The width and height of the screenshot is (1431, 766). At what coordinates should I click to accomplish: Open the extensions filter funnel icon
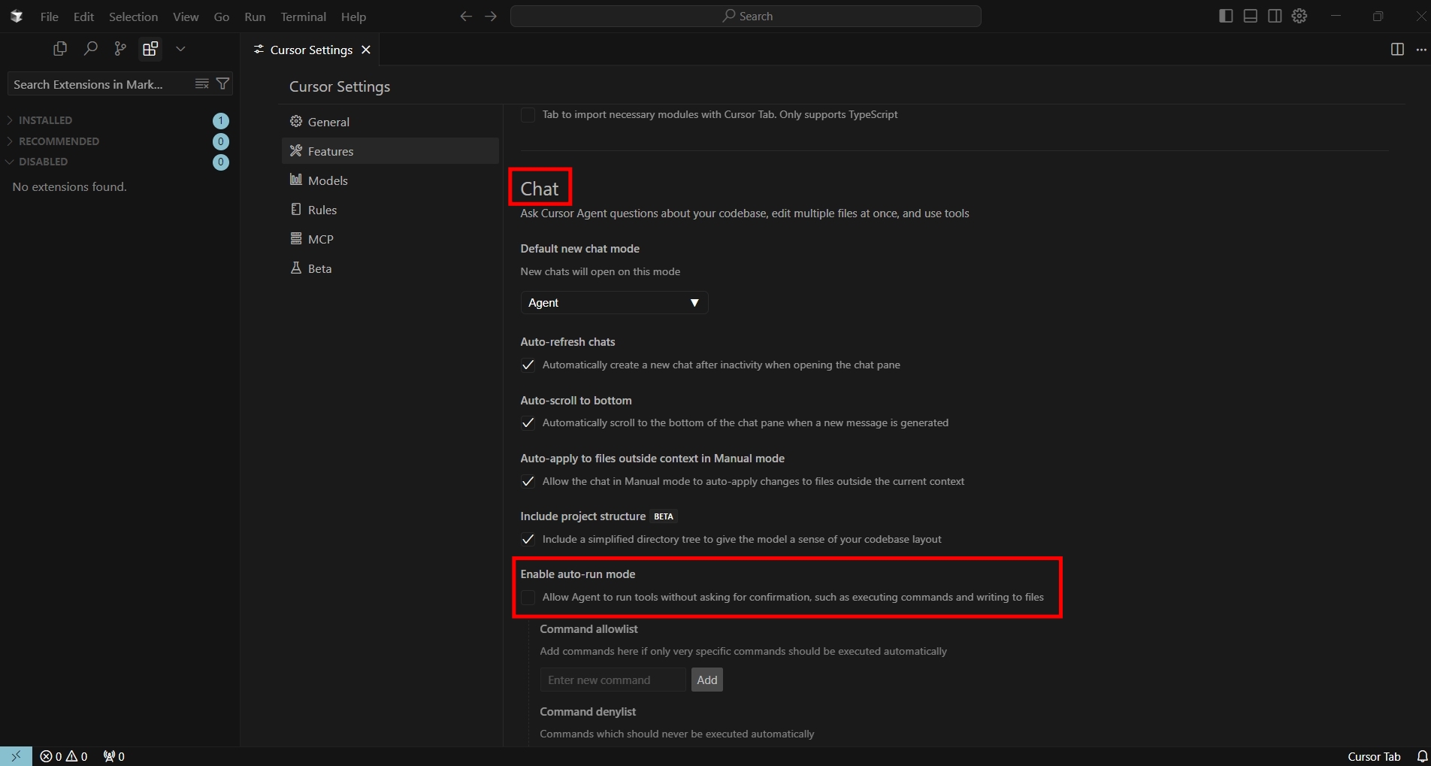pos(222,83)
